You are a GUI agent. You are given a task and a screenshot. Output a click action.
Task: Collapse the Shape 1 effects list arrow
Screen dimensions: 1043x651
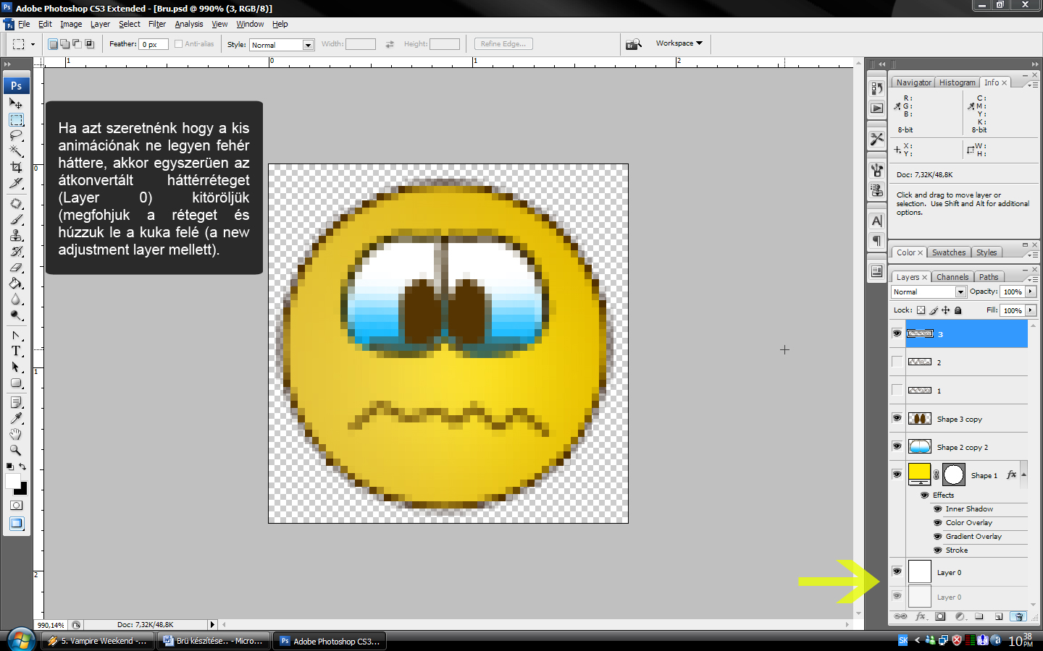coord(1023,475)
